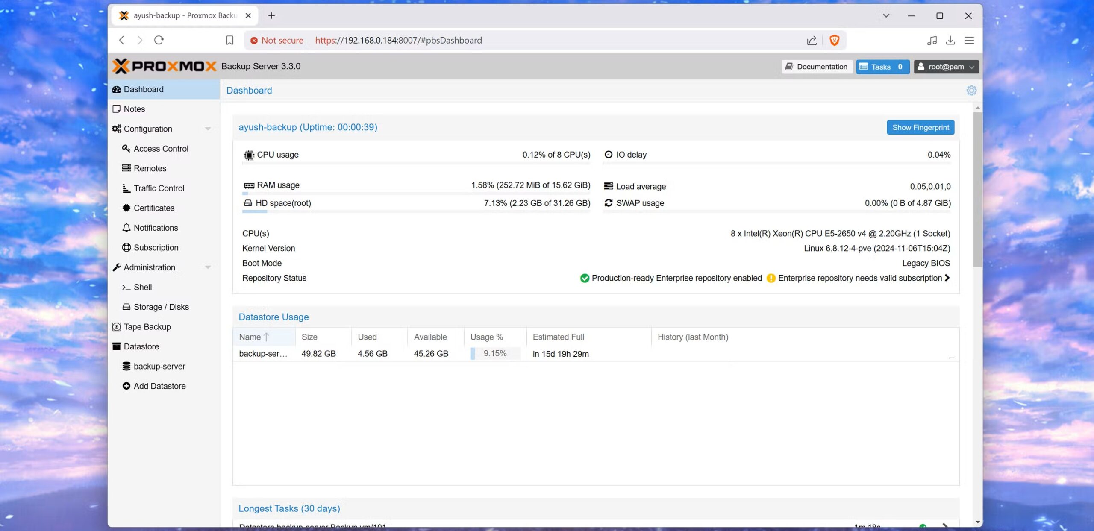Open the Documentation

(816, 66)
